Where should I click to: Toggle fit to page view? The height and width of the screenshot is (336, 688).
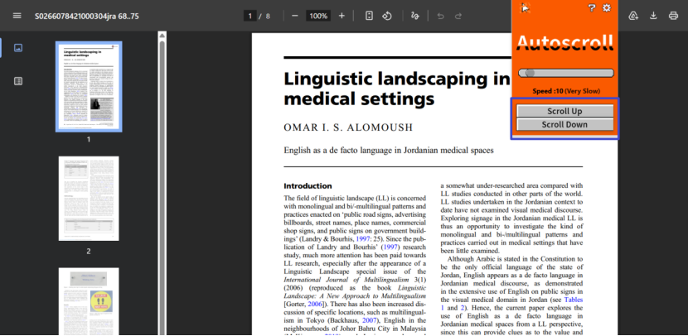click(369, 17)
